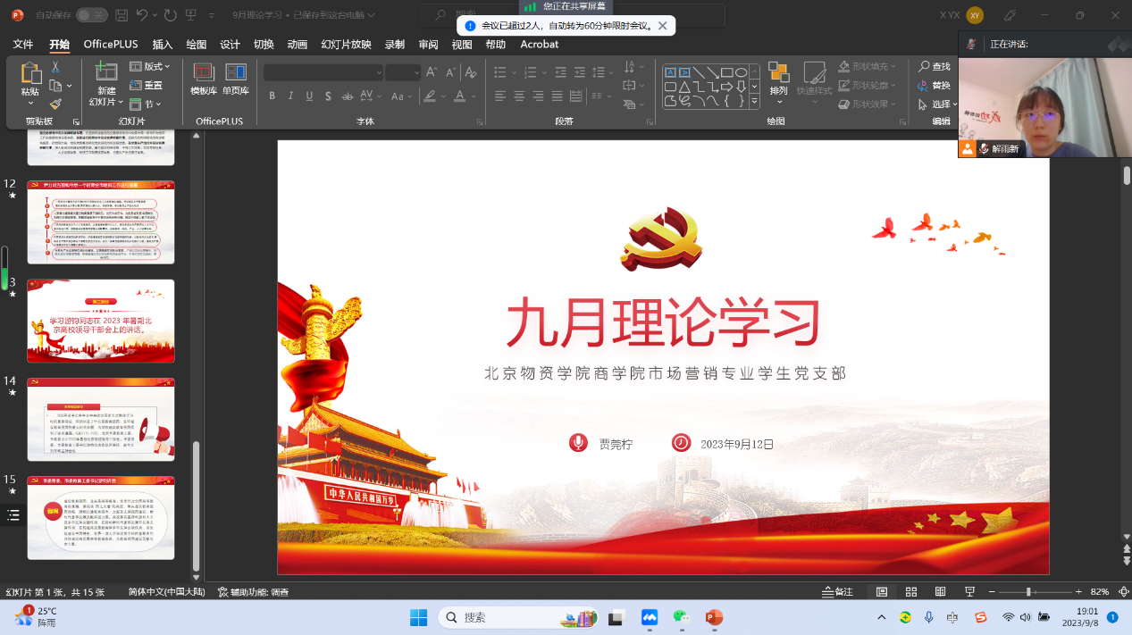Open the 模板库 template library
1132x635 pixels.
pos(204,79)
